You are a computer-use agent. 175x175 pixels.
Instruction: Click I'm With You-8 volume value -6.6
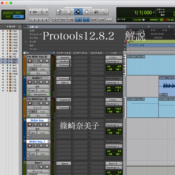pyautogui.click(x=119, y=66)
